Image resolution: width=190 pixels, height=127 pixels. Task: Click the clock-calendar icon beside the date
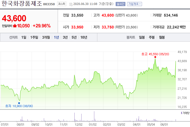[x=71, y=4]
